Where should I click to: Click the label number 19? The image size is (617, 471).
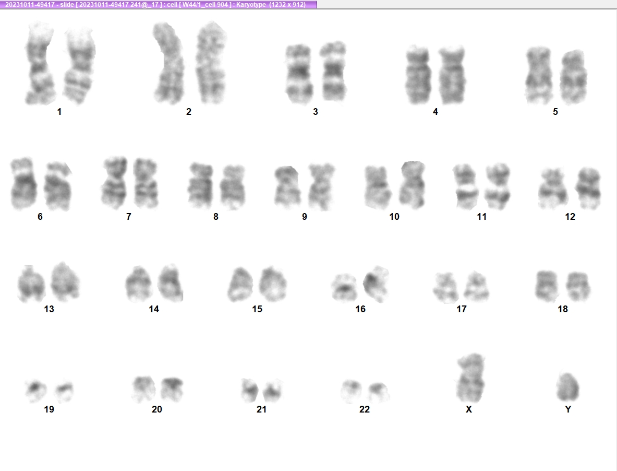coord(49,409)
